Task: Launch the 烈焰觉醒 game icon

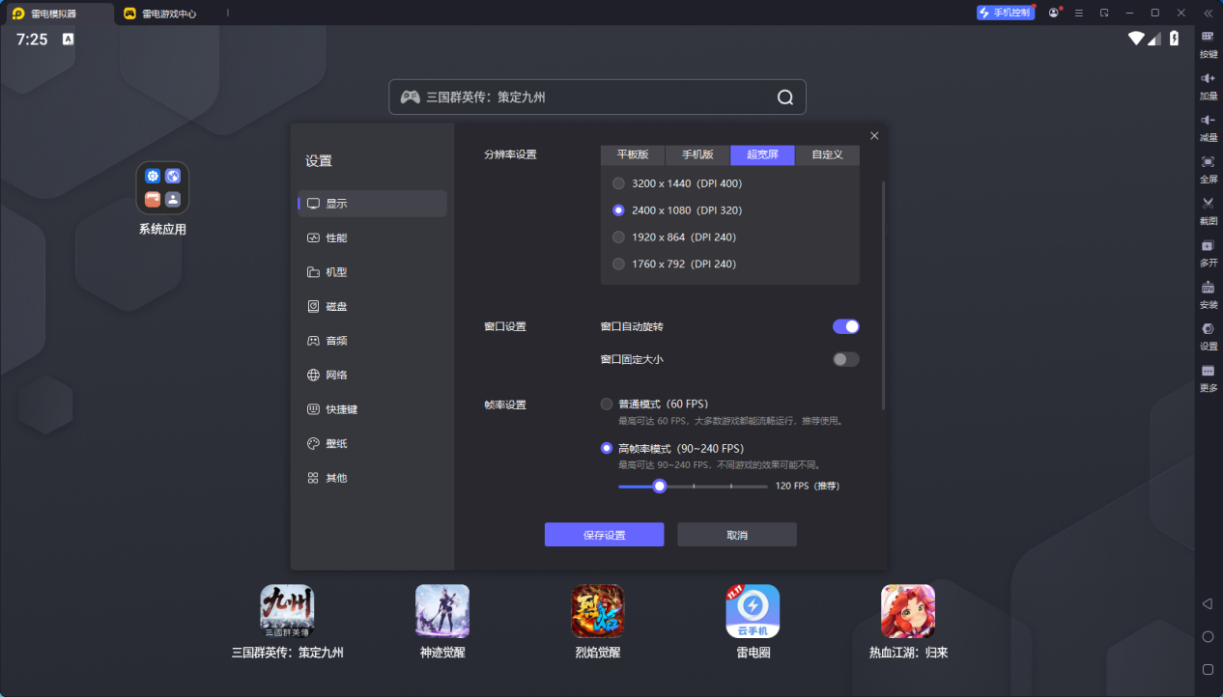Action: [x=597, y=611]
